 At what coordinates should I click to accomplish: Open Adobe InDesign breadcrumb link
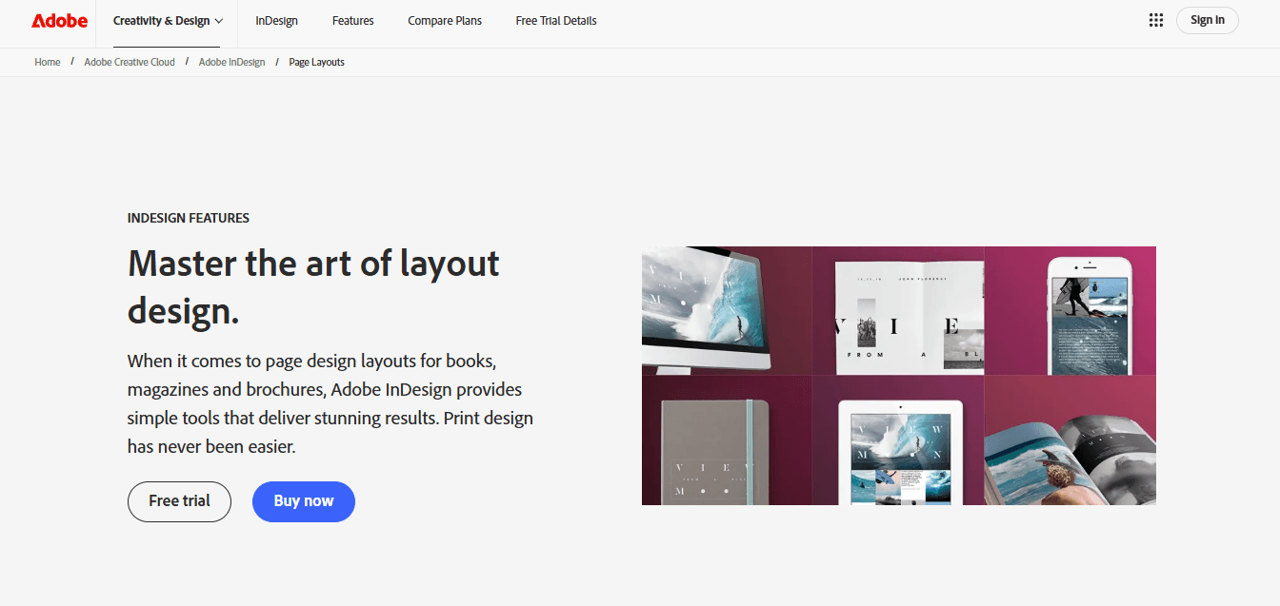point(232,62)
